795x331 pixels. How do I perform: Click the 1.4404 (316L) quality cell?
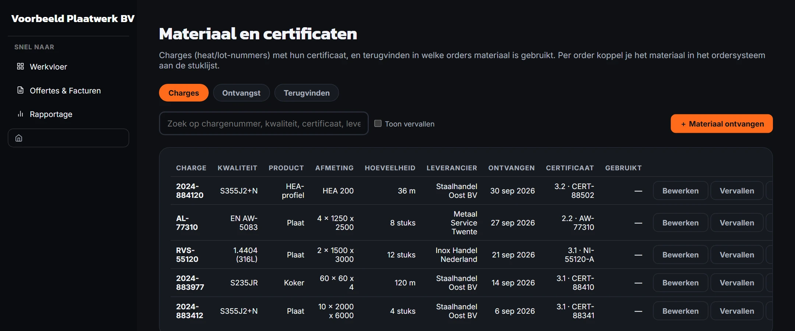coord(245,255)
